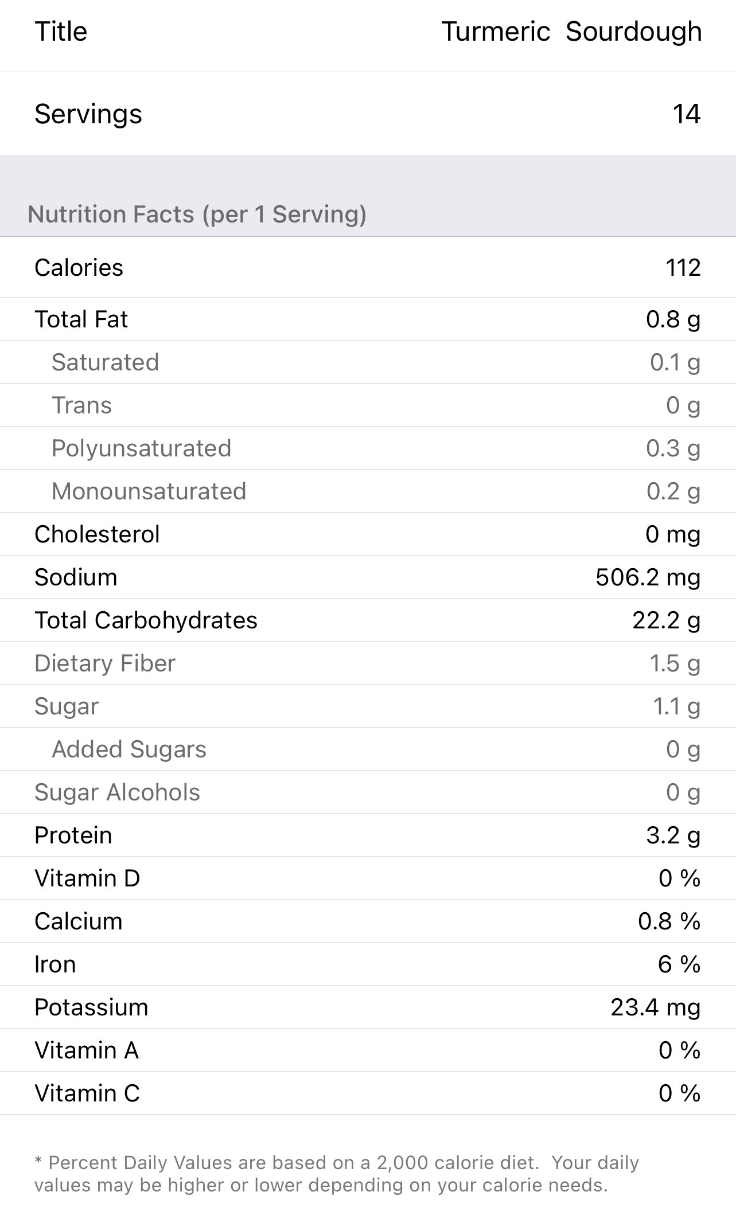Edit the Servings value of 14
This screenshot has height=1227, width=736.
coord(686,114)
